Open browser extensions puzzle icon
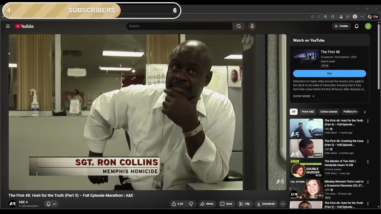The image size is (381, 214). tap(333, 17)
